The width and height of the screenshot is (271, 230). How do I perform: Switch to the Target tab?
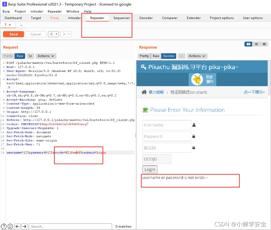(36, 18)
